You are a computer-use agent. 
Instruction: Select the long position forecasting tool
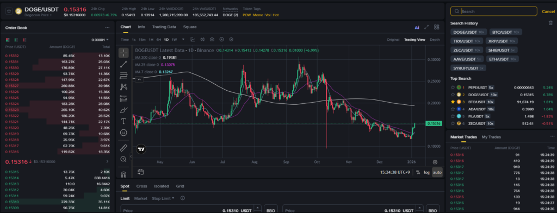(123, 98)
